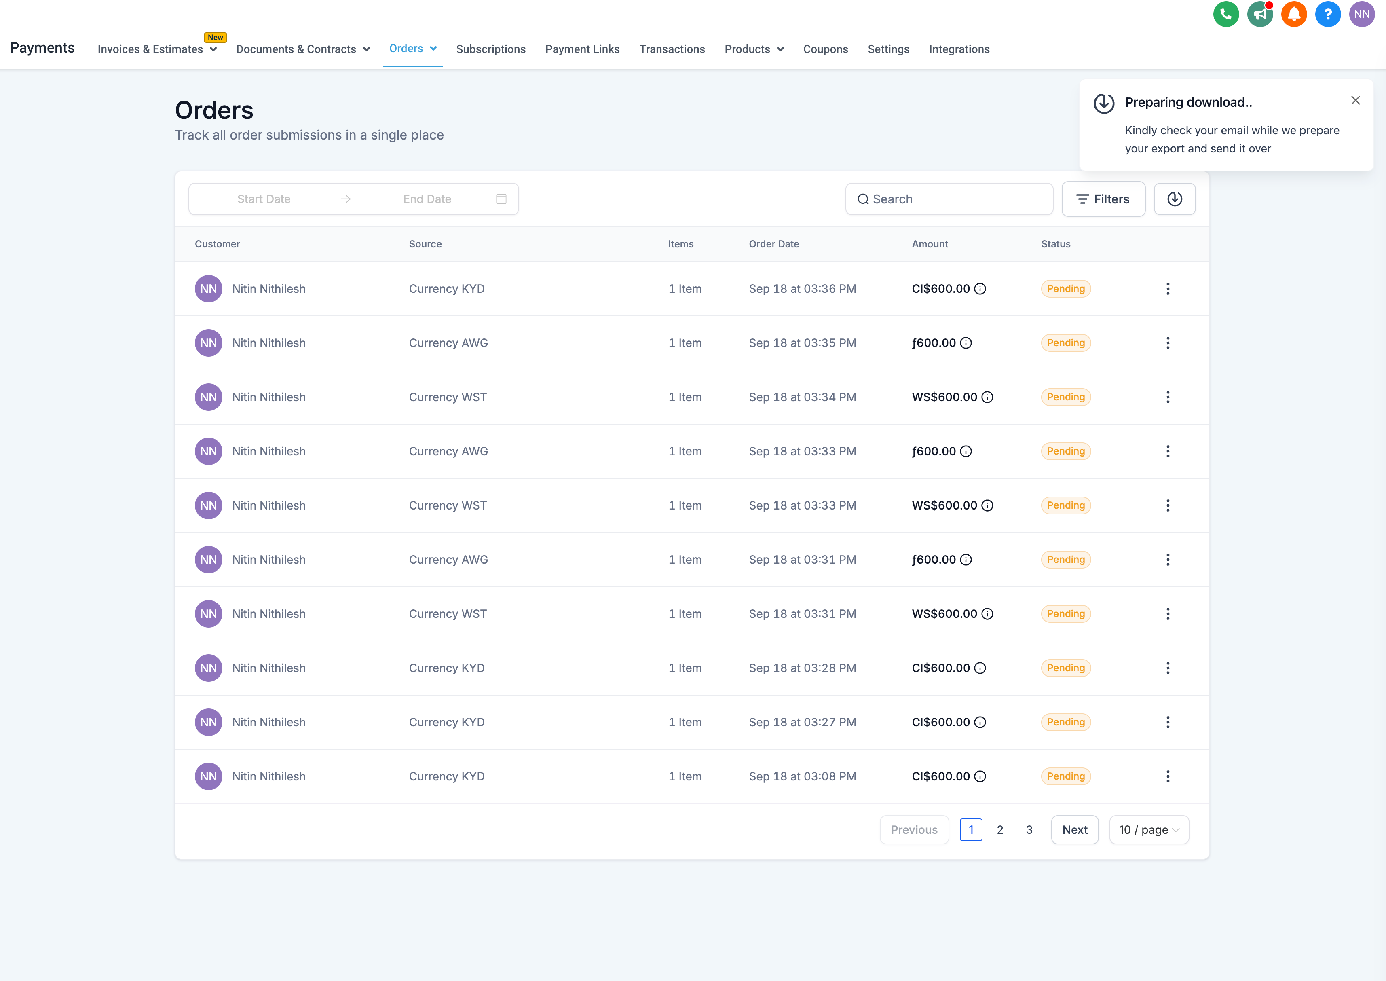The height and width of the screenshot is (981, 1386).
Task: Click the CI$600.00 amount at 03:08 PM
Action: tap(940, 776)
